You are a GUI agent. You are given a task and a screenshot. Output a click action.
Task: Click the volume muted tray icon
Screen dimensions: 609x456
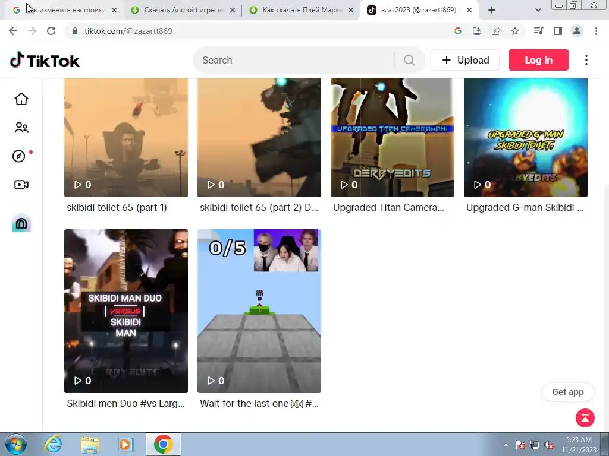tap(549, 445)
